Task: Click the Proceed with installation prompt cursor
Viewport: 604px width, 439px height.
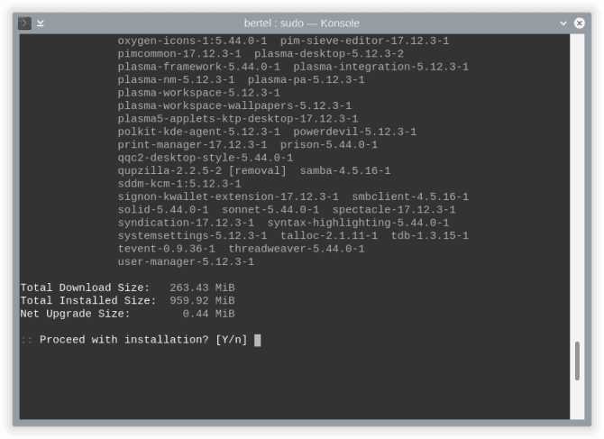Action: tap(257, 340)
